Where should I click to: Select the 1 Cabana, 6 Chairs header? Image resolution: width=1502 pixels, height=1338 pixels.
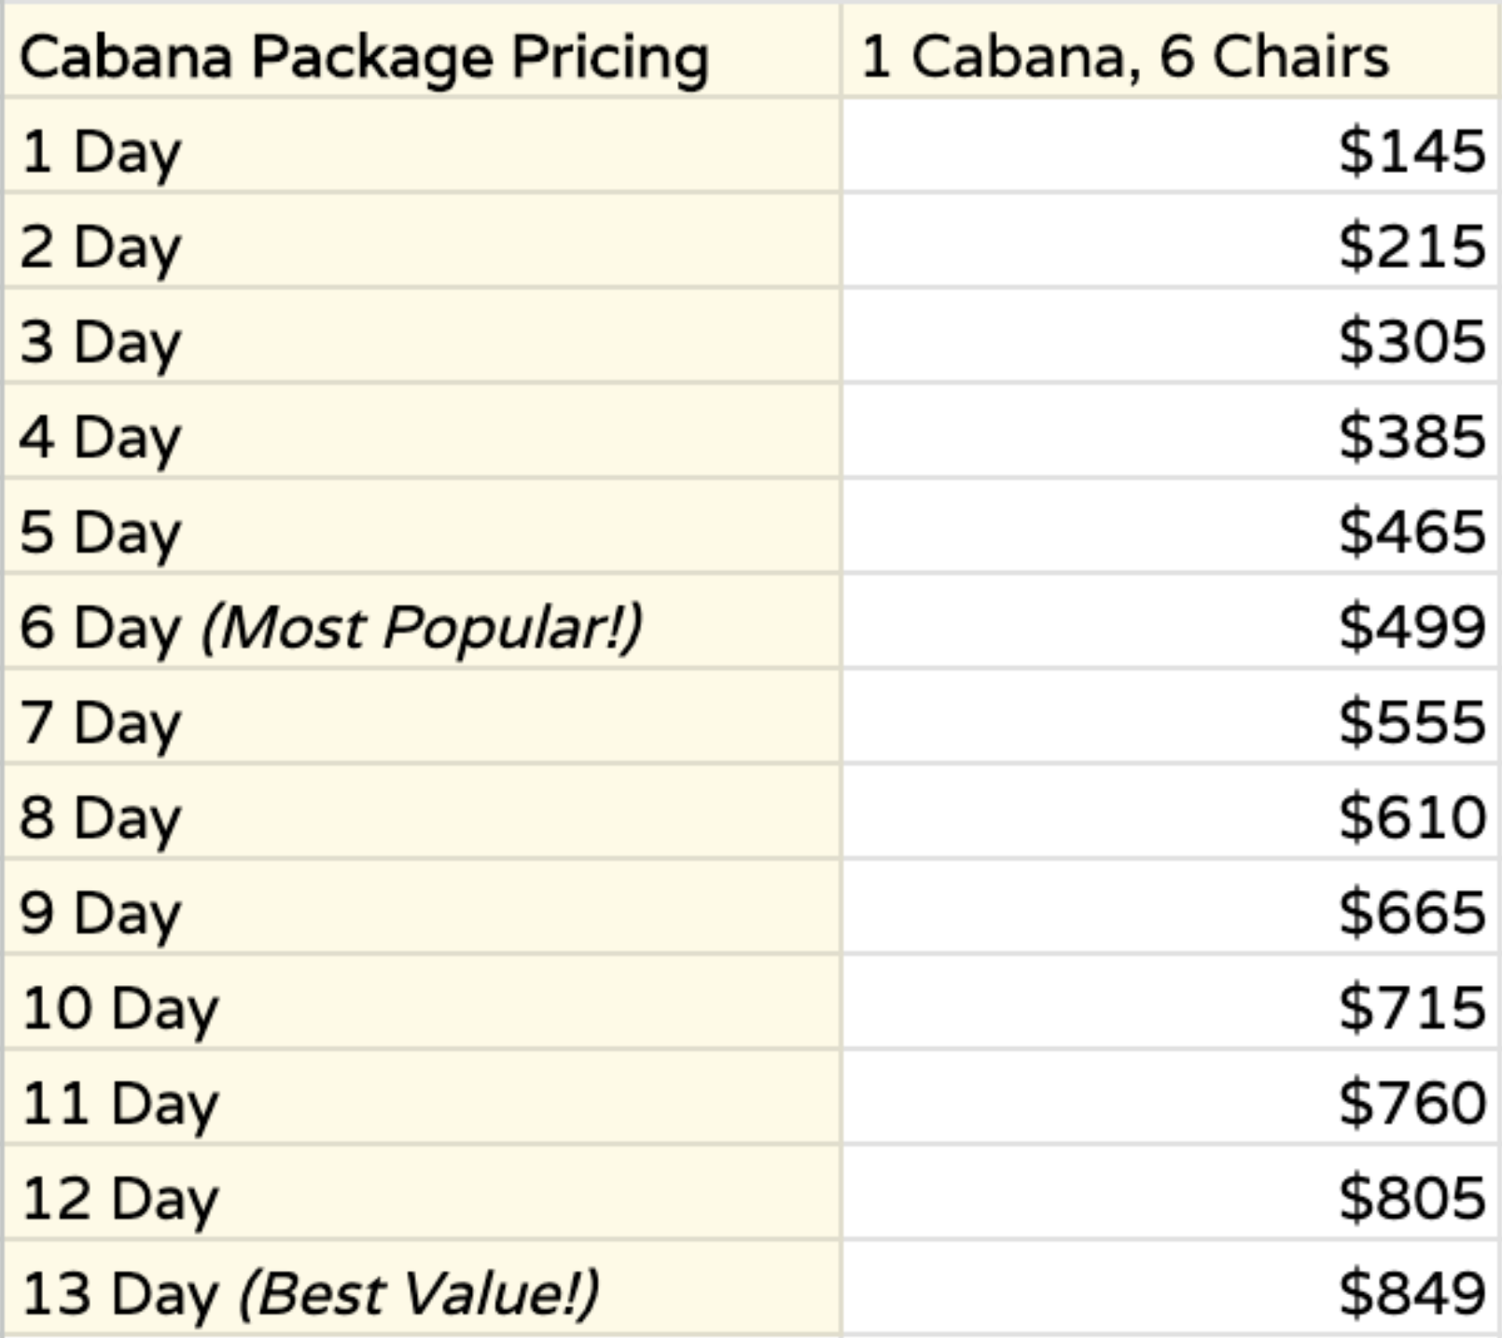(1124, 56)
